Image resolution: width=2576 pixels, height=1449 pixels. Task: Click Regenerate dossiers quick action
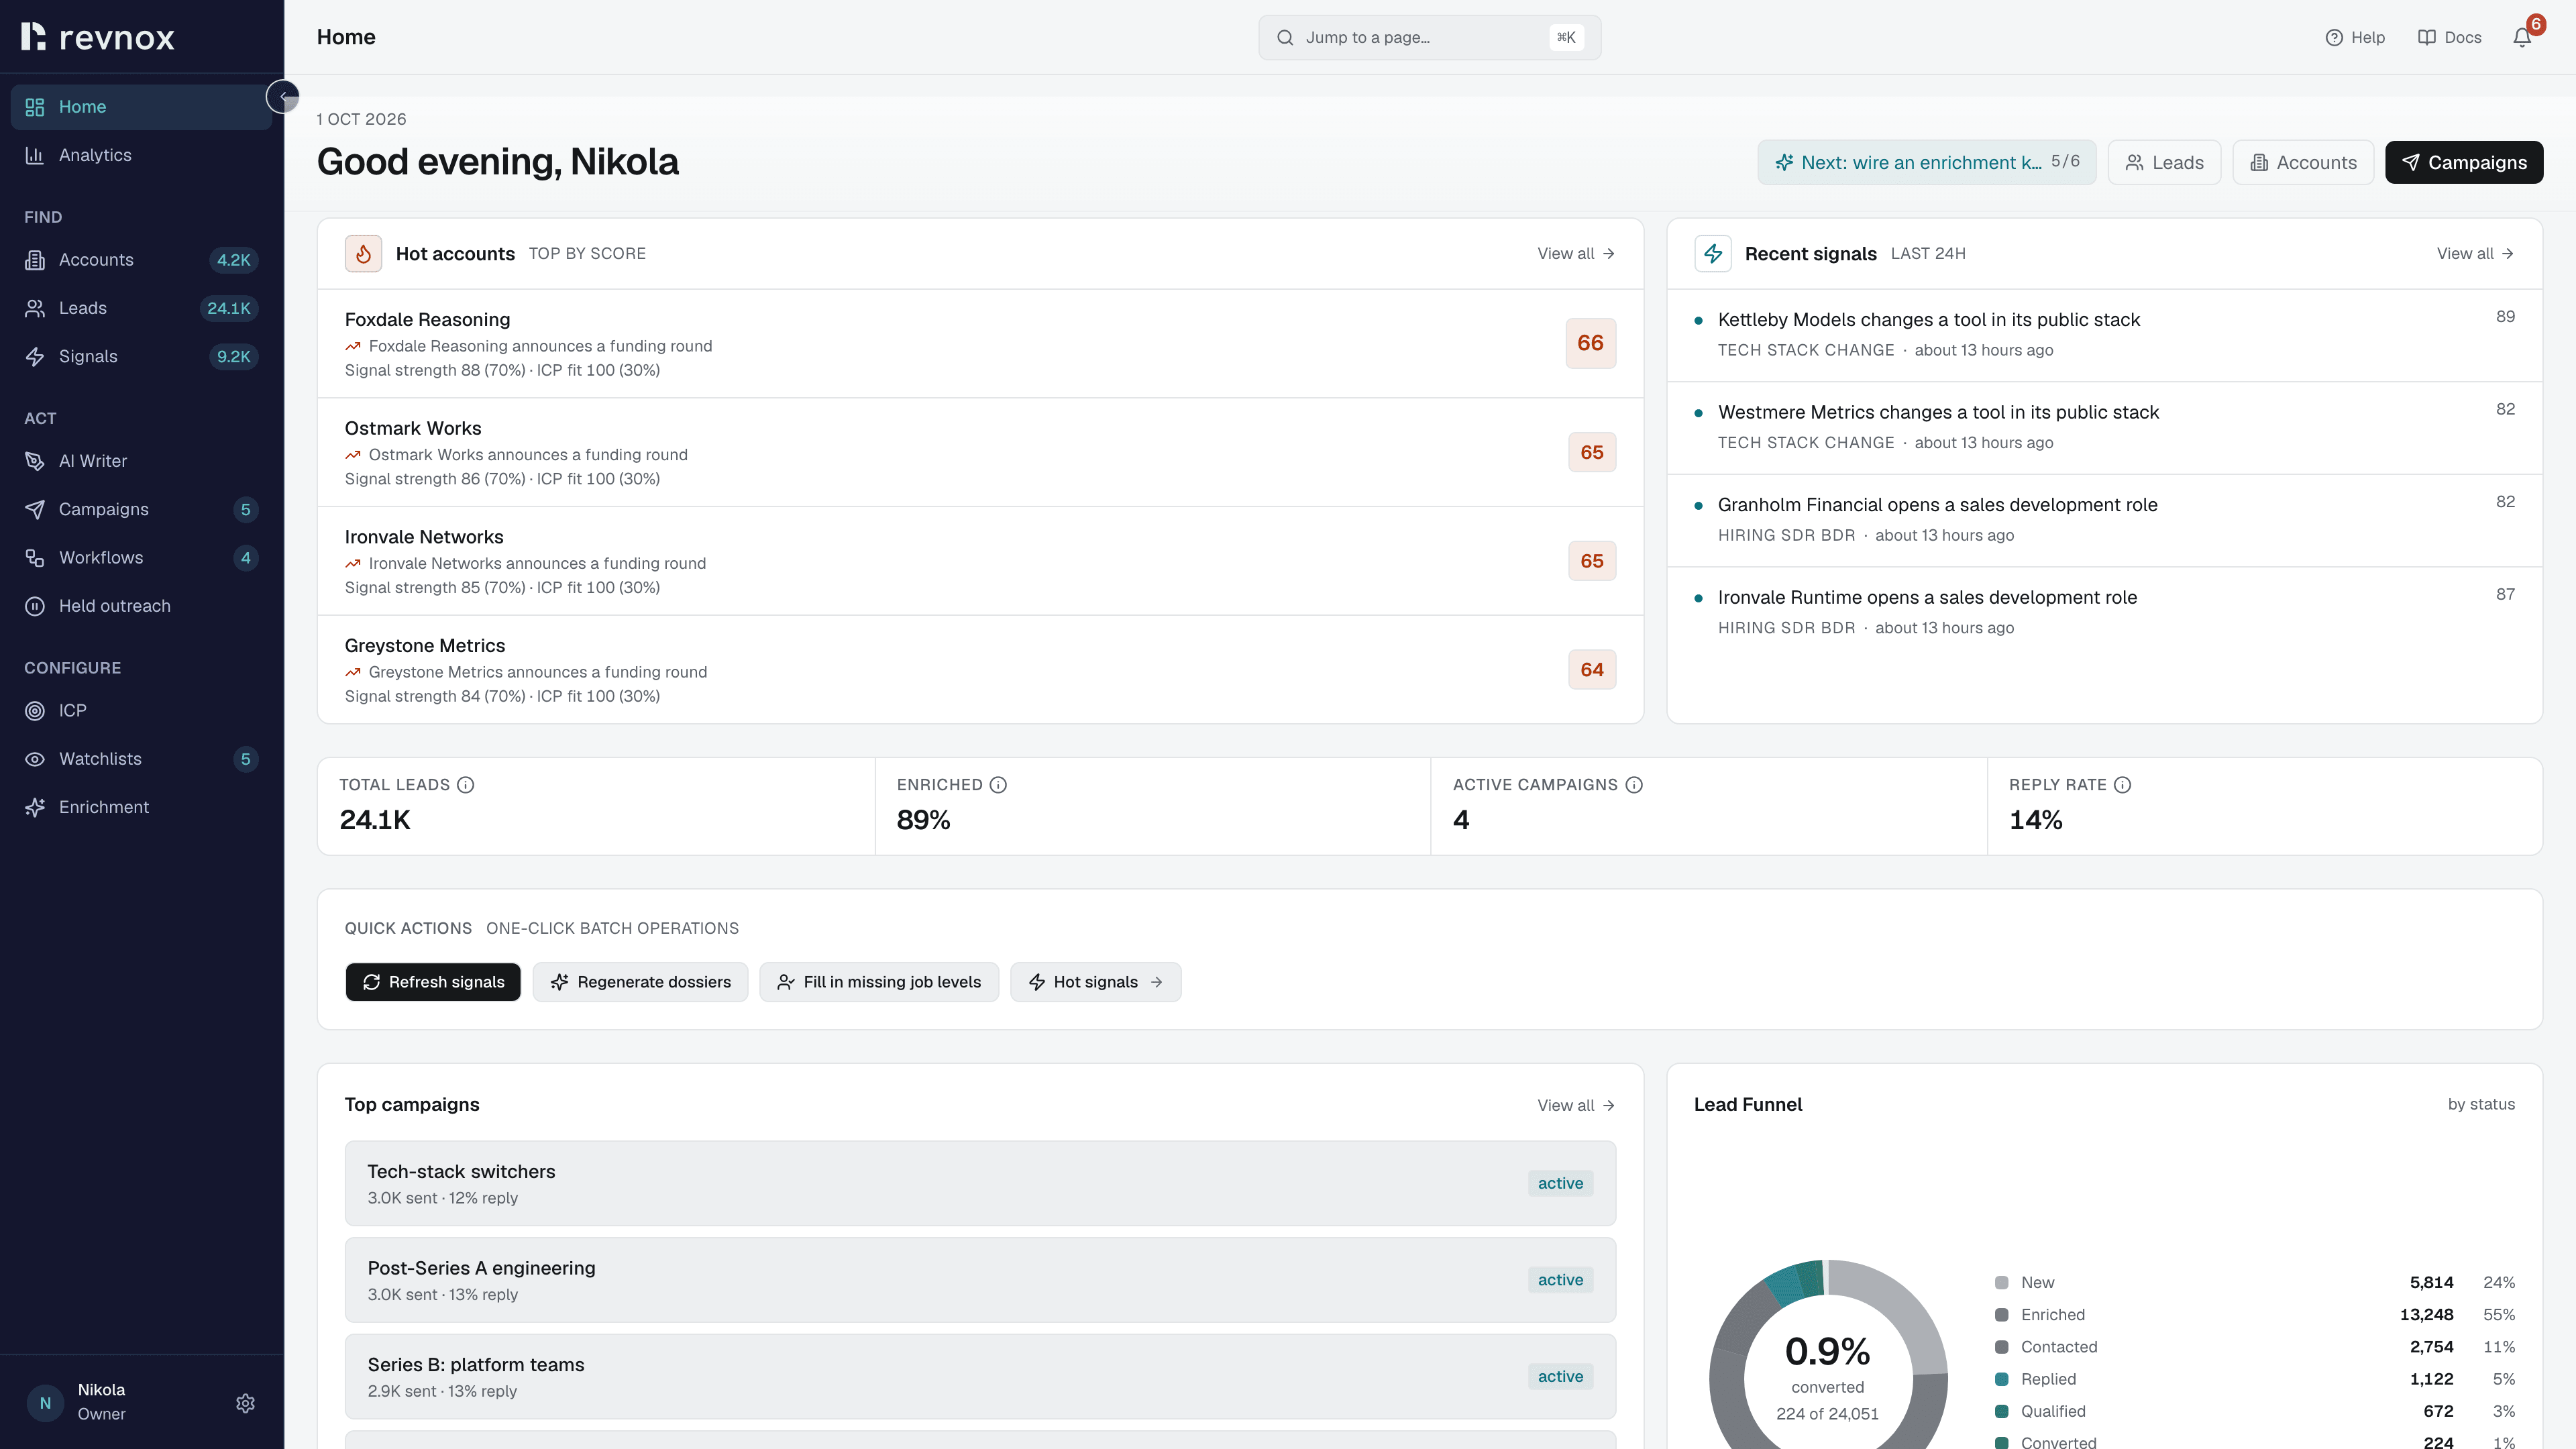(x=640, y=982)
